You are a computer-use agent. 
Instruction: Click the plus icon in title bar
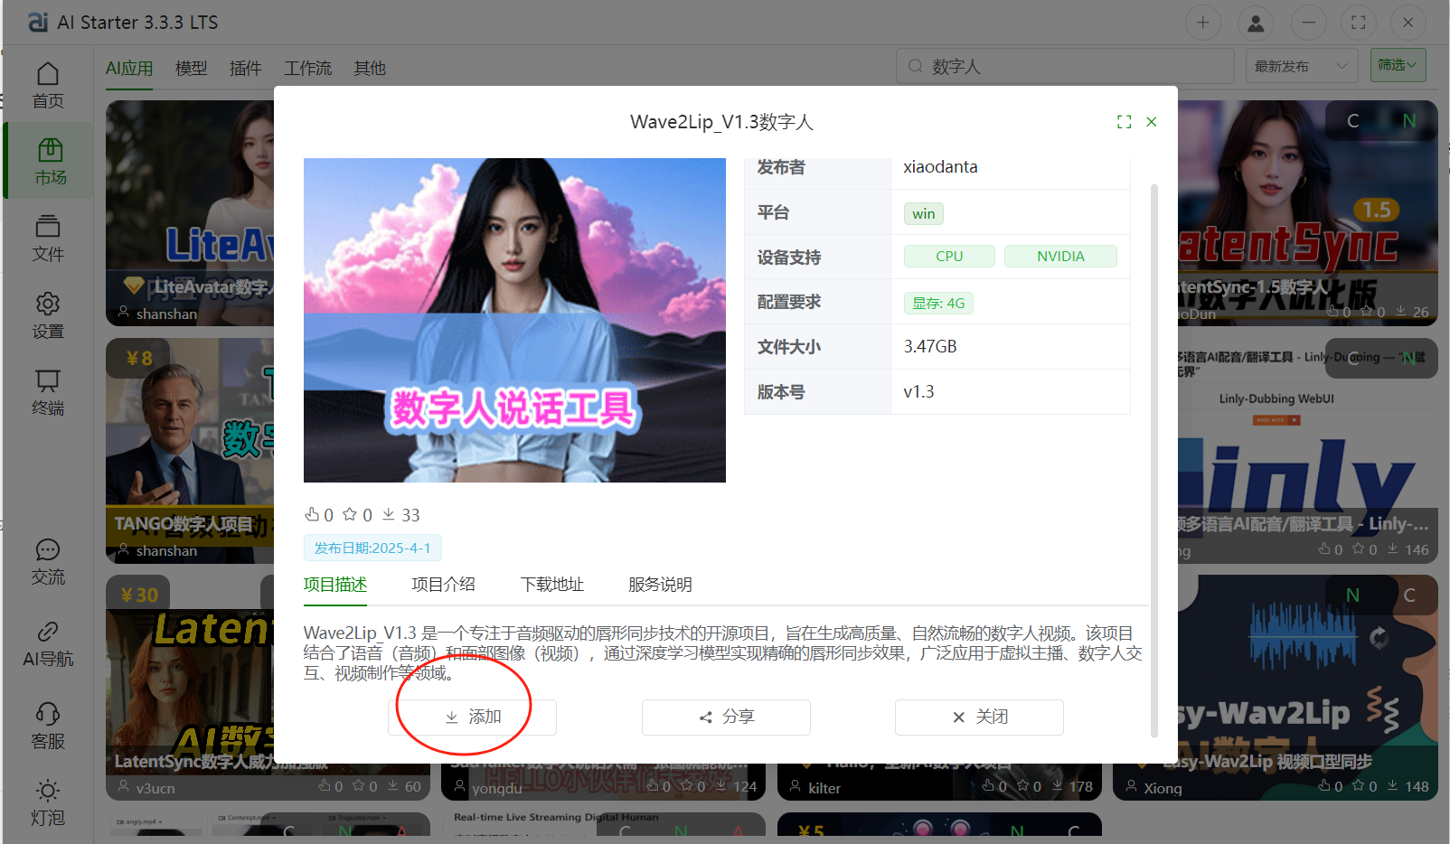(x=1202, y=23)
